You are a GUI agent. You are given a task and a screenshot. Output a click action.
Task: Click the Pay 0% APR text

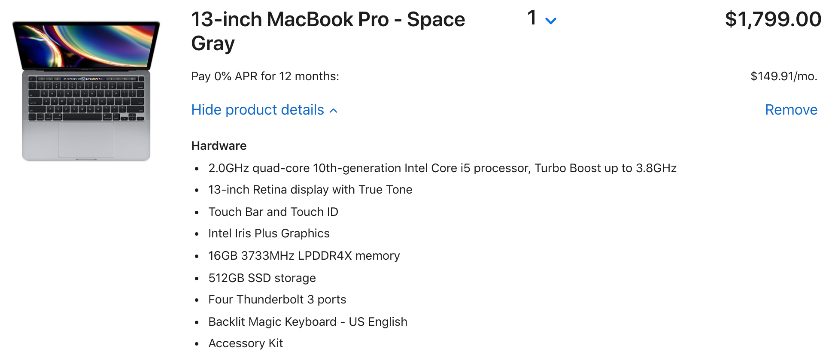point(265,76)
